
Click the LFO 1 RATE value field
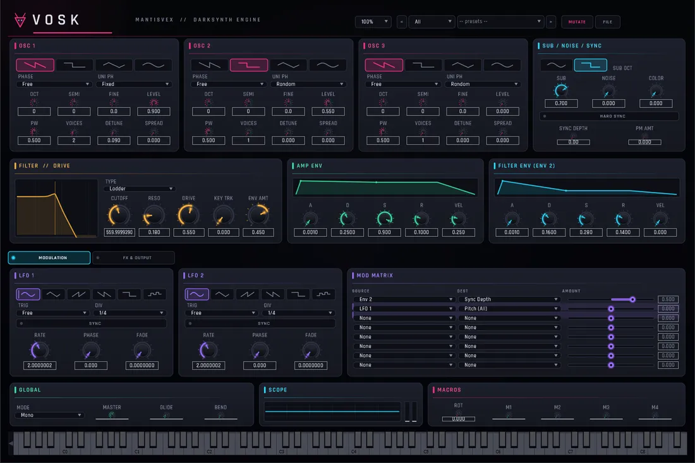(39, 366)
